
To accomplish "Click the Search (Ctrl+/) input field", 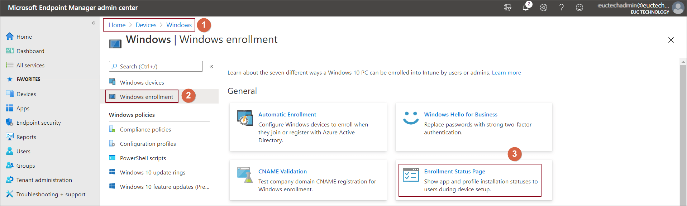I will (156, 66).
